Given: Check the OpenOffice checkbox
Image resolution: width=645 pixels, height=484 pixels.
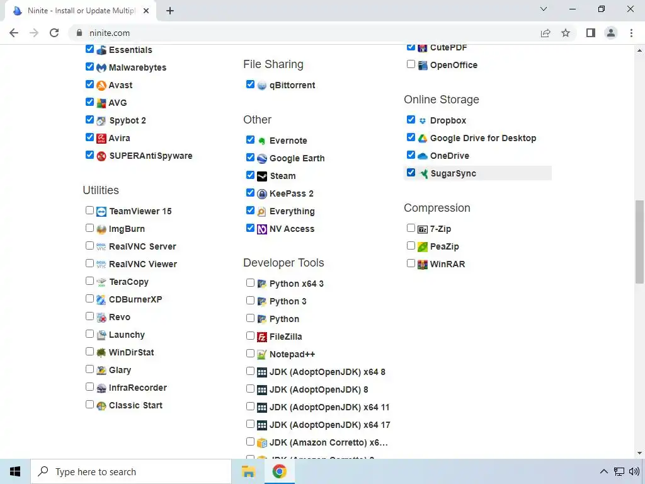Looking at the screenshot, I should [411, 64].
